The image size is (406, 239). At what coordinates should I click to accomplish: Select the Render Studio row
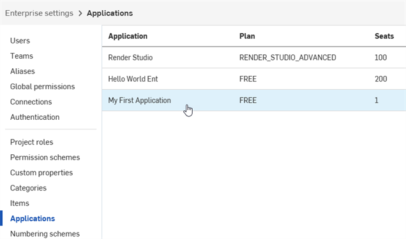(x=254, y=57)
